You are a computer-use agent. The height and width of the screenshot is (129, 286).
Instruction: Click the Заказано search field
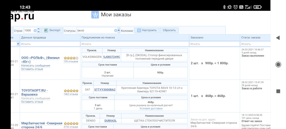coord(214,44)
